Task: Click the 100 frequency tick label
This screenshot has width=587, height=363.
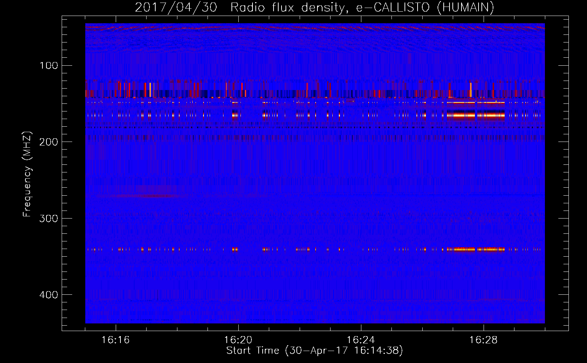Action: coord(49,66)
